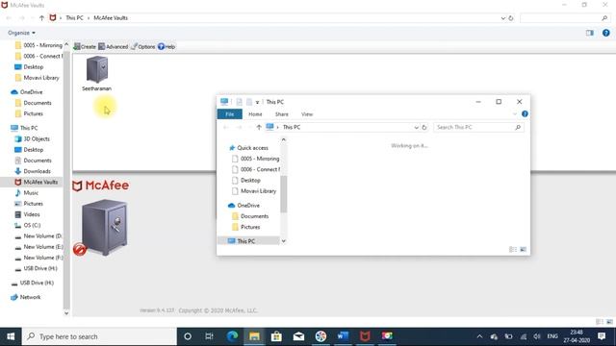Image resolution: width=616 pixels, height=346 pixels.
Task: Expand the ribbon chevron in This PC window
Action: (x=515, y=114)
